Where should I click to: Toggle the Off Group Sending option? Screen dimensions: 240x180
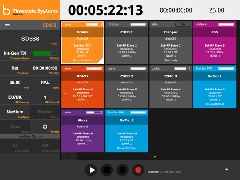pyautogui.click(x=45, y=146)
